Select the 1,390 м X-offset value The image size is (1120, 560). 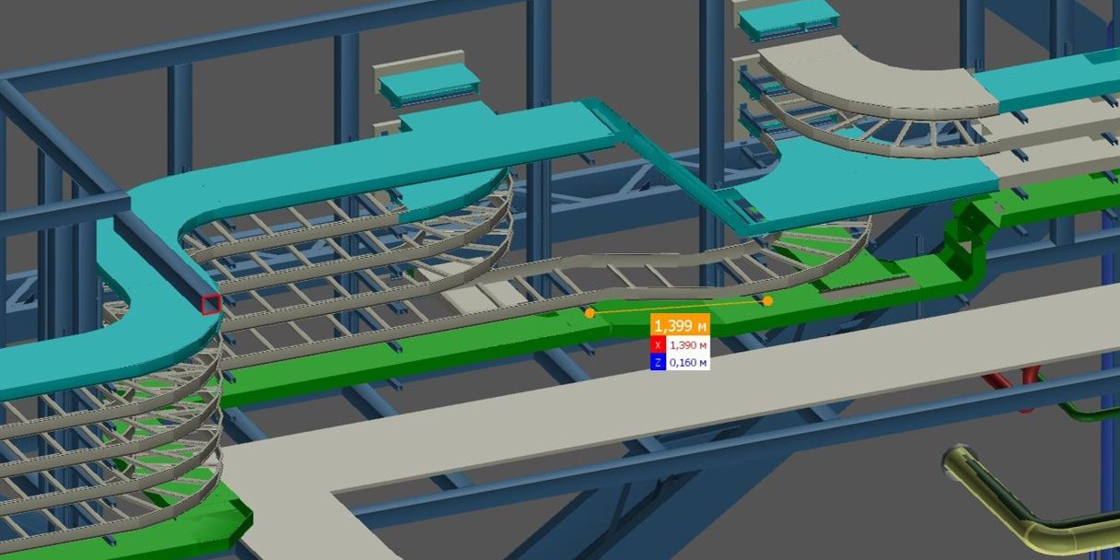688,344
